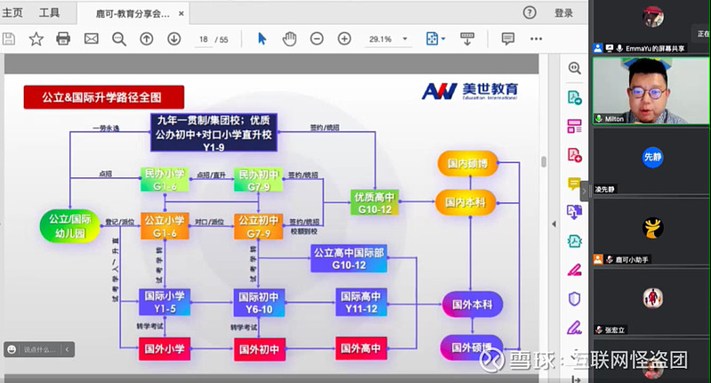Go to the next page arrow

[174, 39]
